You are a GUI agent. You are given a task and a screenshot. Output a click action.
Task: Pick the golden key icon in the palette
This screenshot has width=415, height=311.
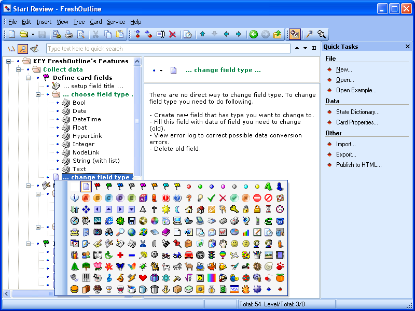(234, 209)
